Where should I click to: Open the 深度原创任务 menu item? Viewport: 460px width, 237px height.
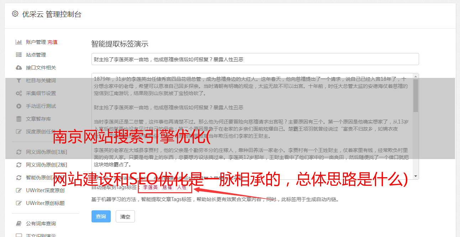click(x=41, y=132)
